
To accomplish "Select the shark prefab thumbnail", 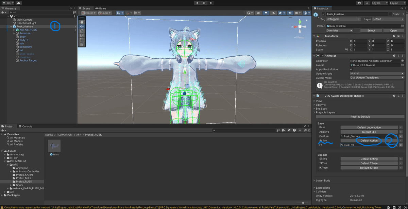I will (54, 146).
